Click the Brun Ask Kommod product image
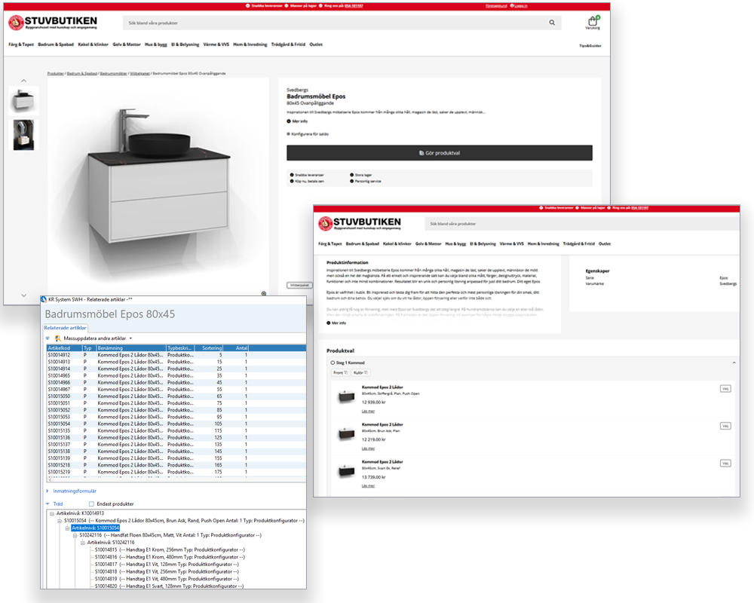The image size is (754, 603). pyautogui.click(x=346, y=434)
